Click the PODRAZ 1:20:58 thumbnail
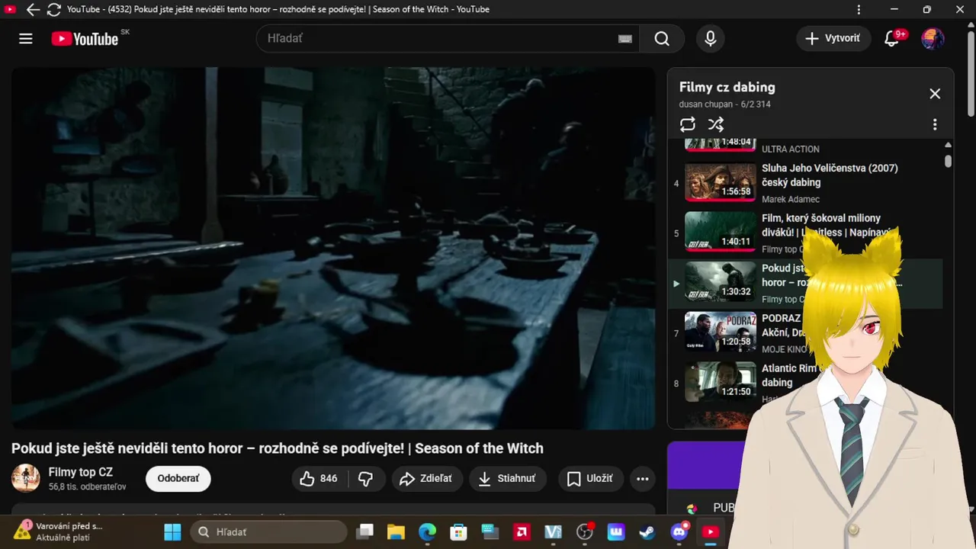This screenshot has width=976, height=549. 720,332
